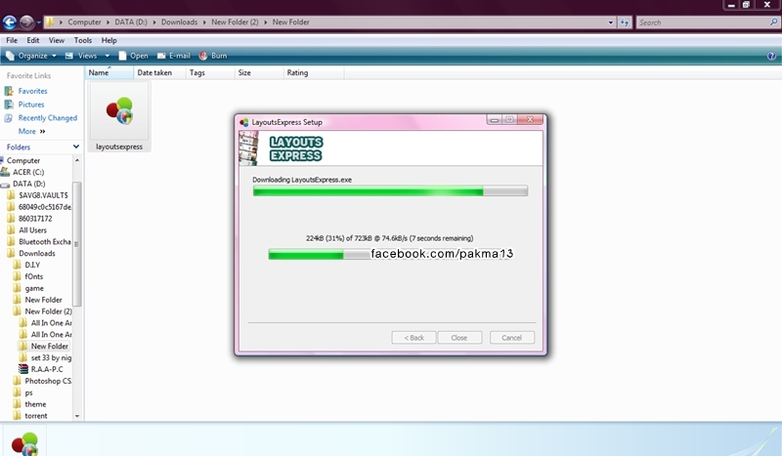Select the game folder

(x=34, y=288)
